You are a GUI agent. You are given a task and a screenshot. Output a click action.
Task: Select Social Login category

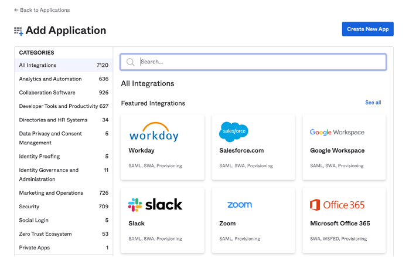[64, 220]
